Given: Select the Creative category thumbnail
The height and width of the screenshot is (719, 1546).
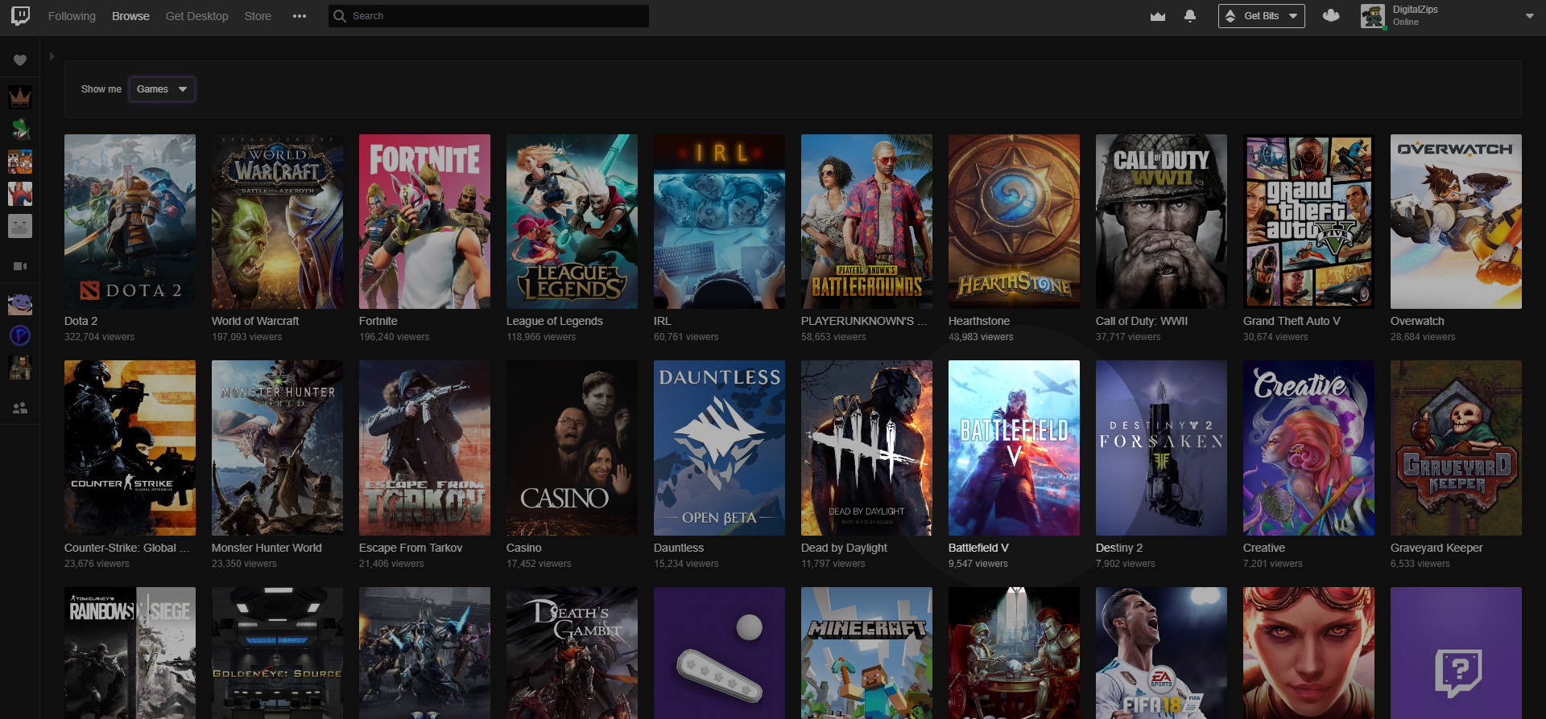Looking at the screenshot, I should (1308, 448).
